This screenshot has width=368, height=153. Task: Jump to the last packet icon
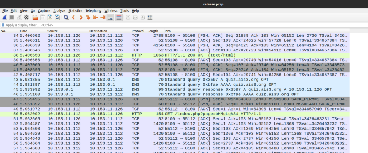click(x=103, y=17)
